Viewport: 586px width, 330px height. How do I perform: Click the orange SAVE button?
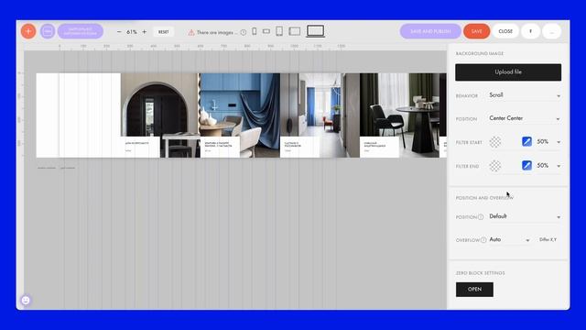pos(476,31)
